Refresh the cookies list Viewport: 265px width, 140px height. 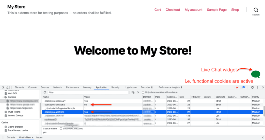coord(45,92)
